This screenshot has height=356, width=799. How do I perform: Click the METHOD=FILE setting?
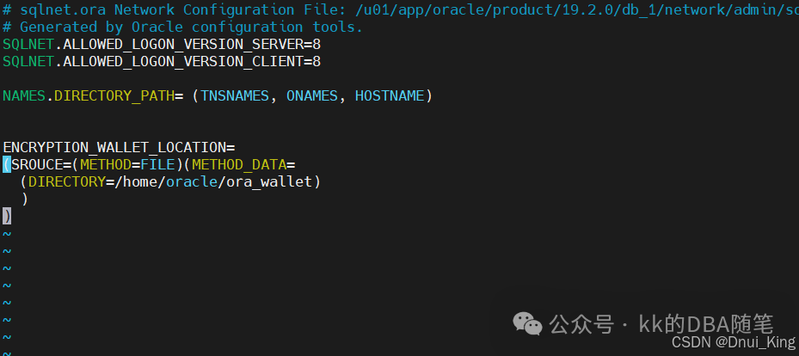(x=127, y=165)
